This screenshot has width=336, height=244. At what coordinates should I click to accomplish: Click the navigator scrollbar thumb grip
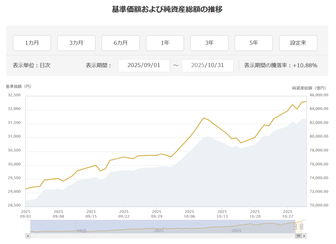[299, 236]
